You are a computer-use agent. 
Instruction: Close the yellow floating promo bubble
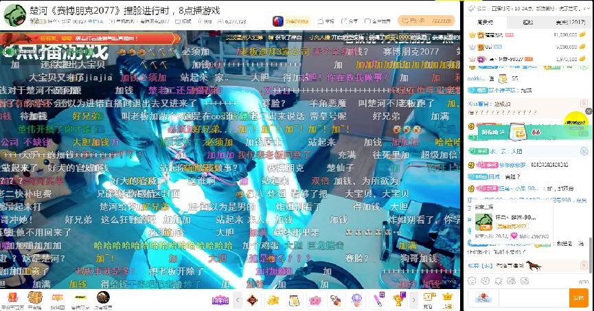(x=589, y=111)
